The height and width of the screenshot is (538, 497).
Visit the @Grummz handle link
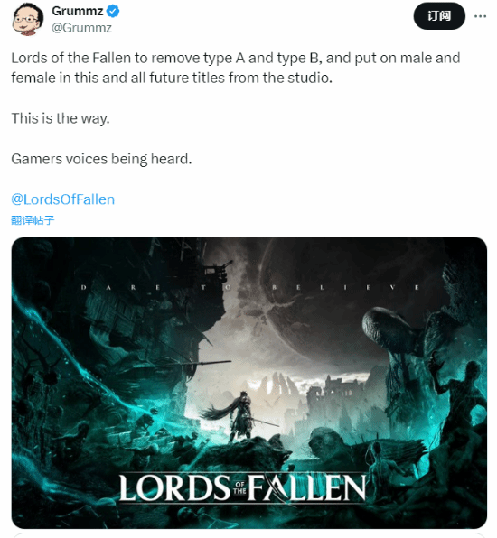pyautogui.click(x=81, y=28)
